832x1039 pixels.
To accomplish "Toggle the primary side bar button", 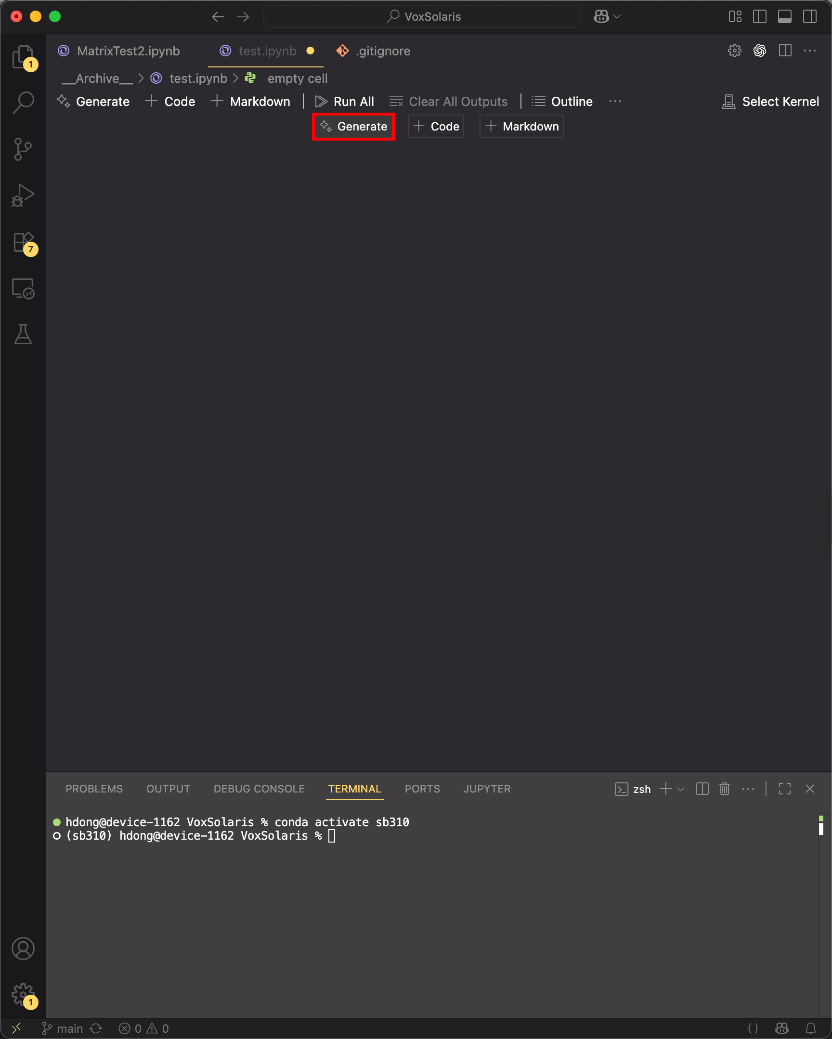I will (x=759, y=17).
